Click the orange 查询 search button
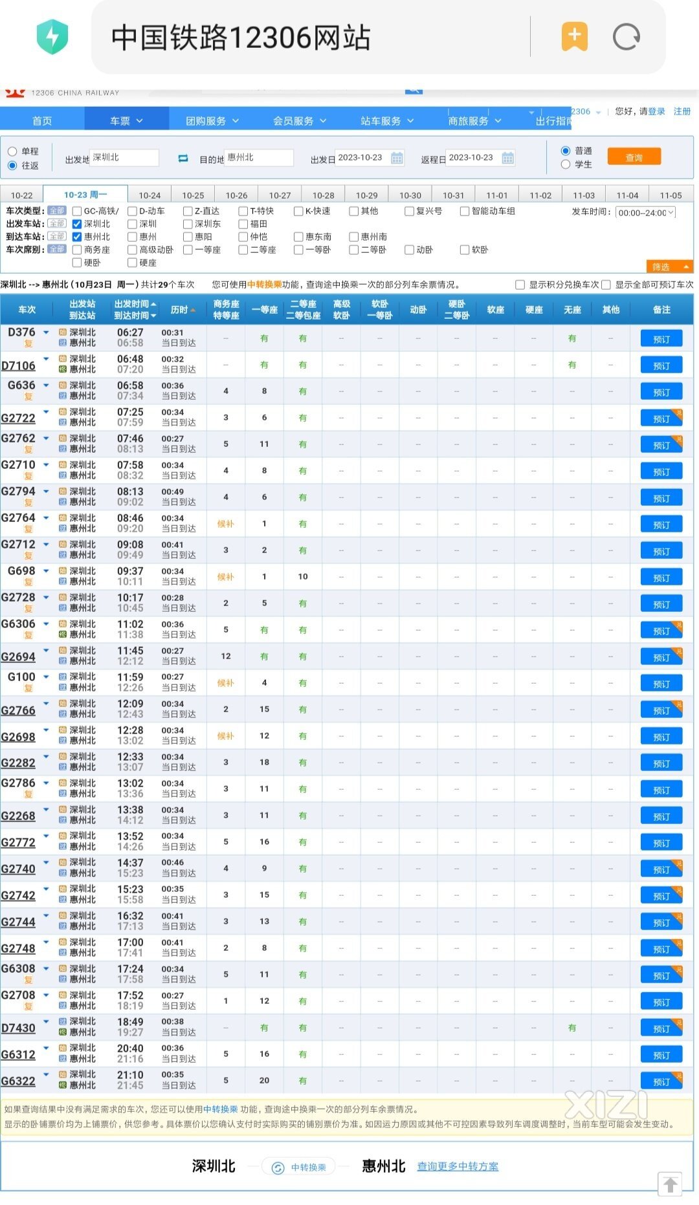The width and height of the screenshot is (699, 1205). tap(634, 157)
